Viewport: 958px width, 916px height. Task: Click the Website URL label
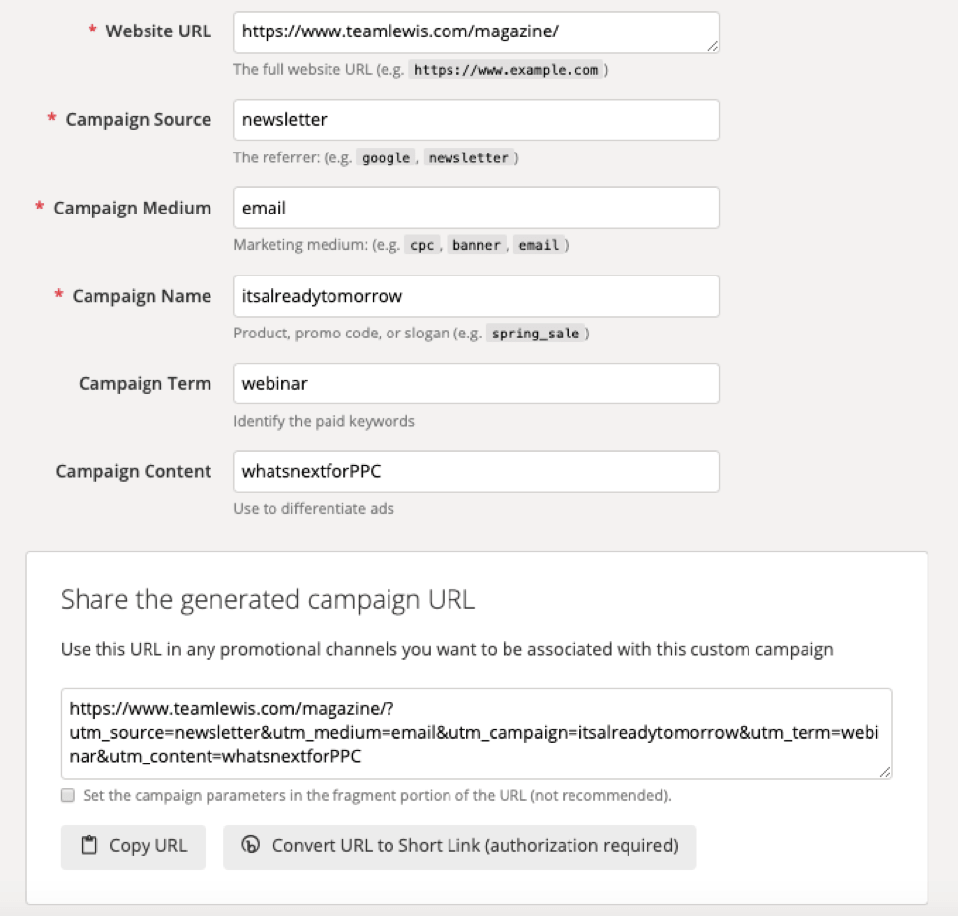(157, 31)
